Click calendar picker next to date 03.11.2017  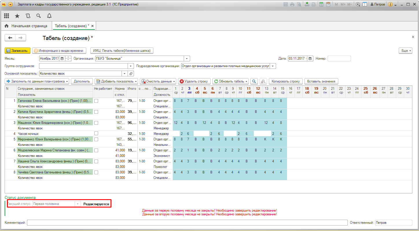(310, 58)
